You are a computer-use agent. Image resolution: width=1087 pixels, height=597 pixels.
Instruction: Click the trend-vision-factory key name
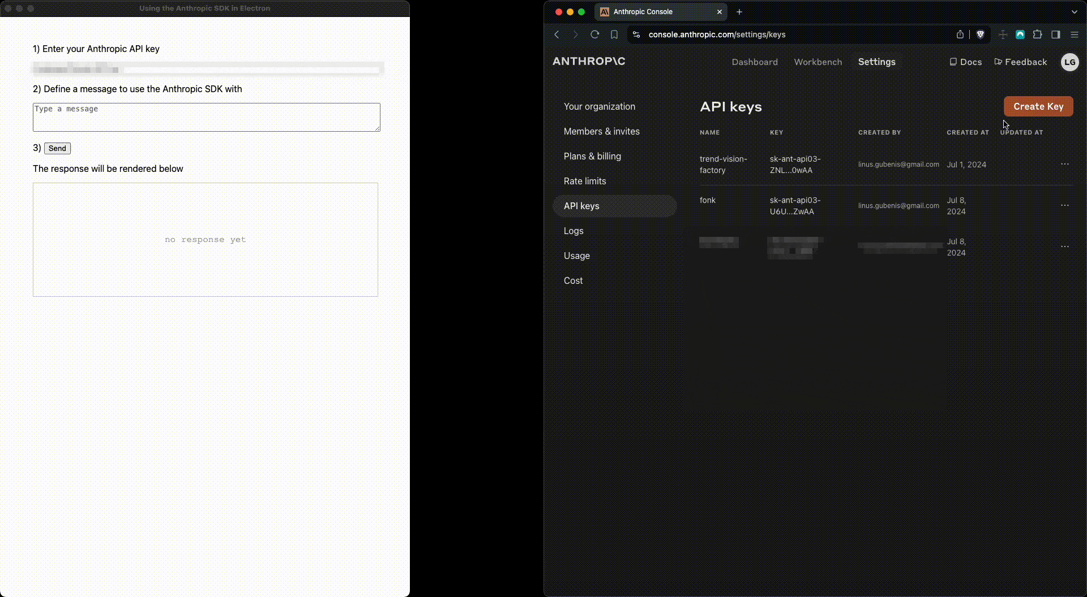[x=724, y=165]
